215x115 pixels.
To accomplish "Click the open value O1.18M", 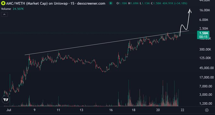I will tap(122, 3).
